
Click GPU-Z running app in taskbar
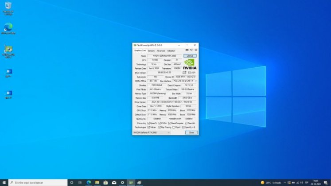point(131,182)
